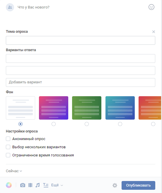Remove the poll with the X icon
Image resolution: width=162 pixels, height=193 pixels.
coord(154,32)
